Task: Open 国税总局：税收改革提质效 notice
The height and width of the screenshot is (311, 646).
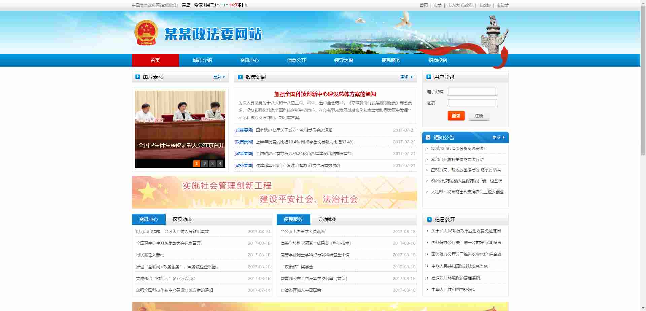Action: (466, 170)
